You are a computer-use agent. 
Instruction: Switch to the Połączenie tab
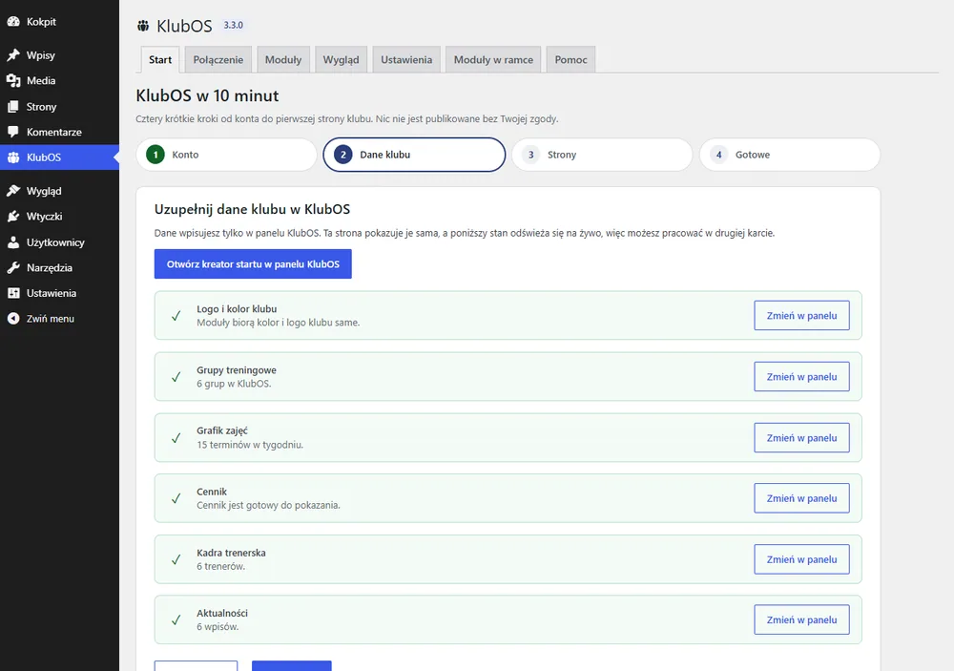[x=218, y=60]
